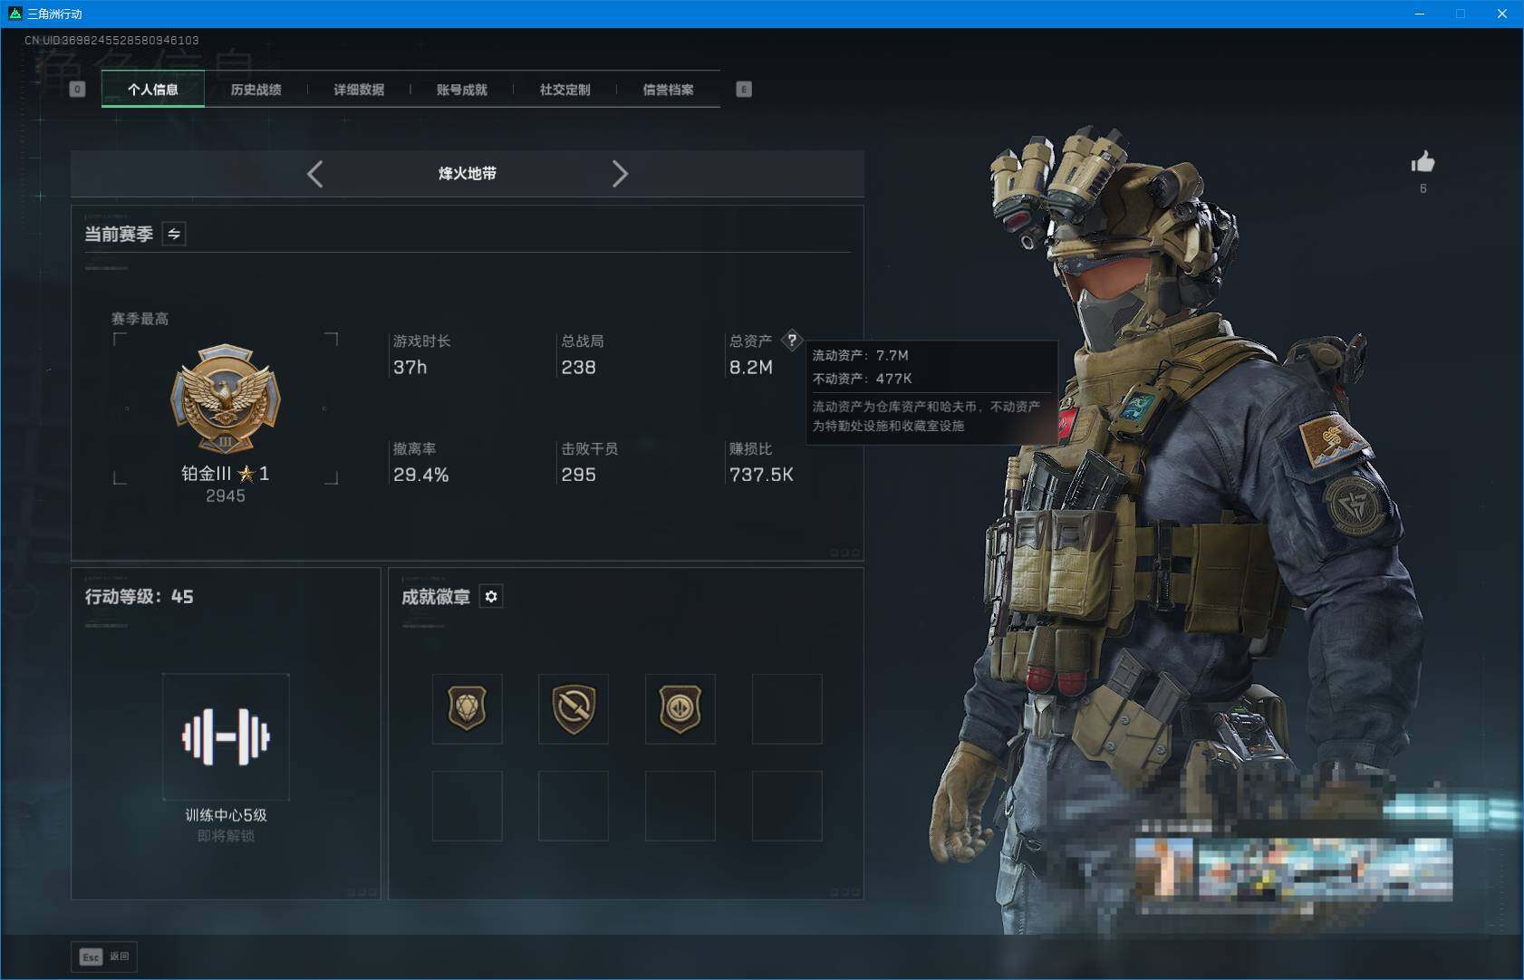Viewport: 1524px width, 980px height.
Task: Click the 总资产 question mark help icon
Action: click(x=792, y=341)
